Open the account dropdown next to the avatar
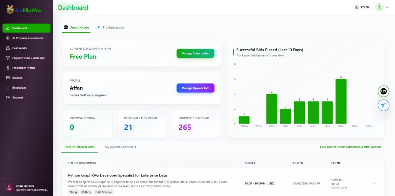The image size is (395, 196). (x=387, y=7)
